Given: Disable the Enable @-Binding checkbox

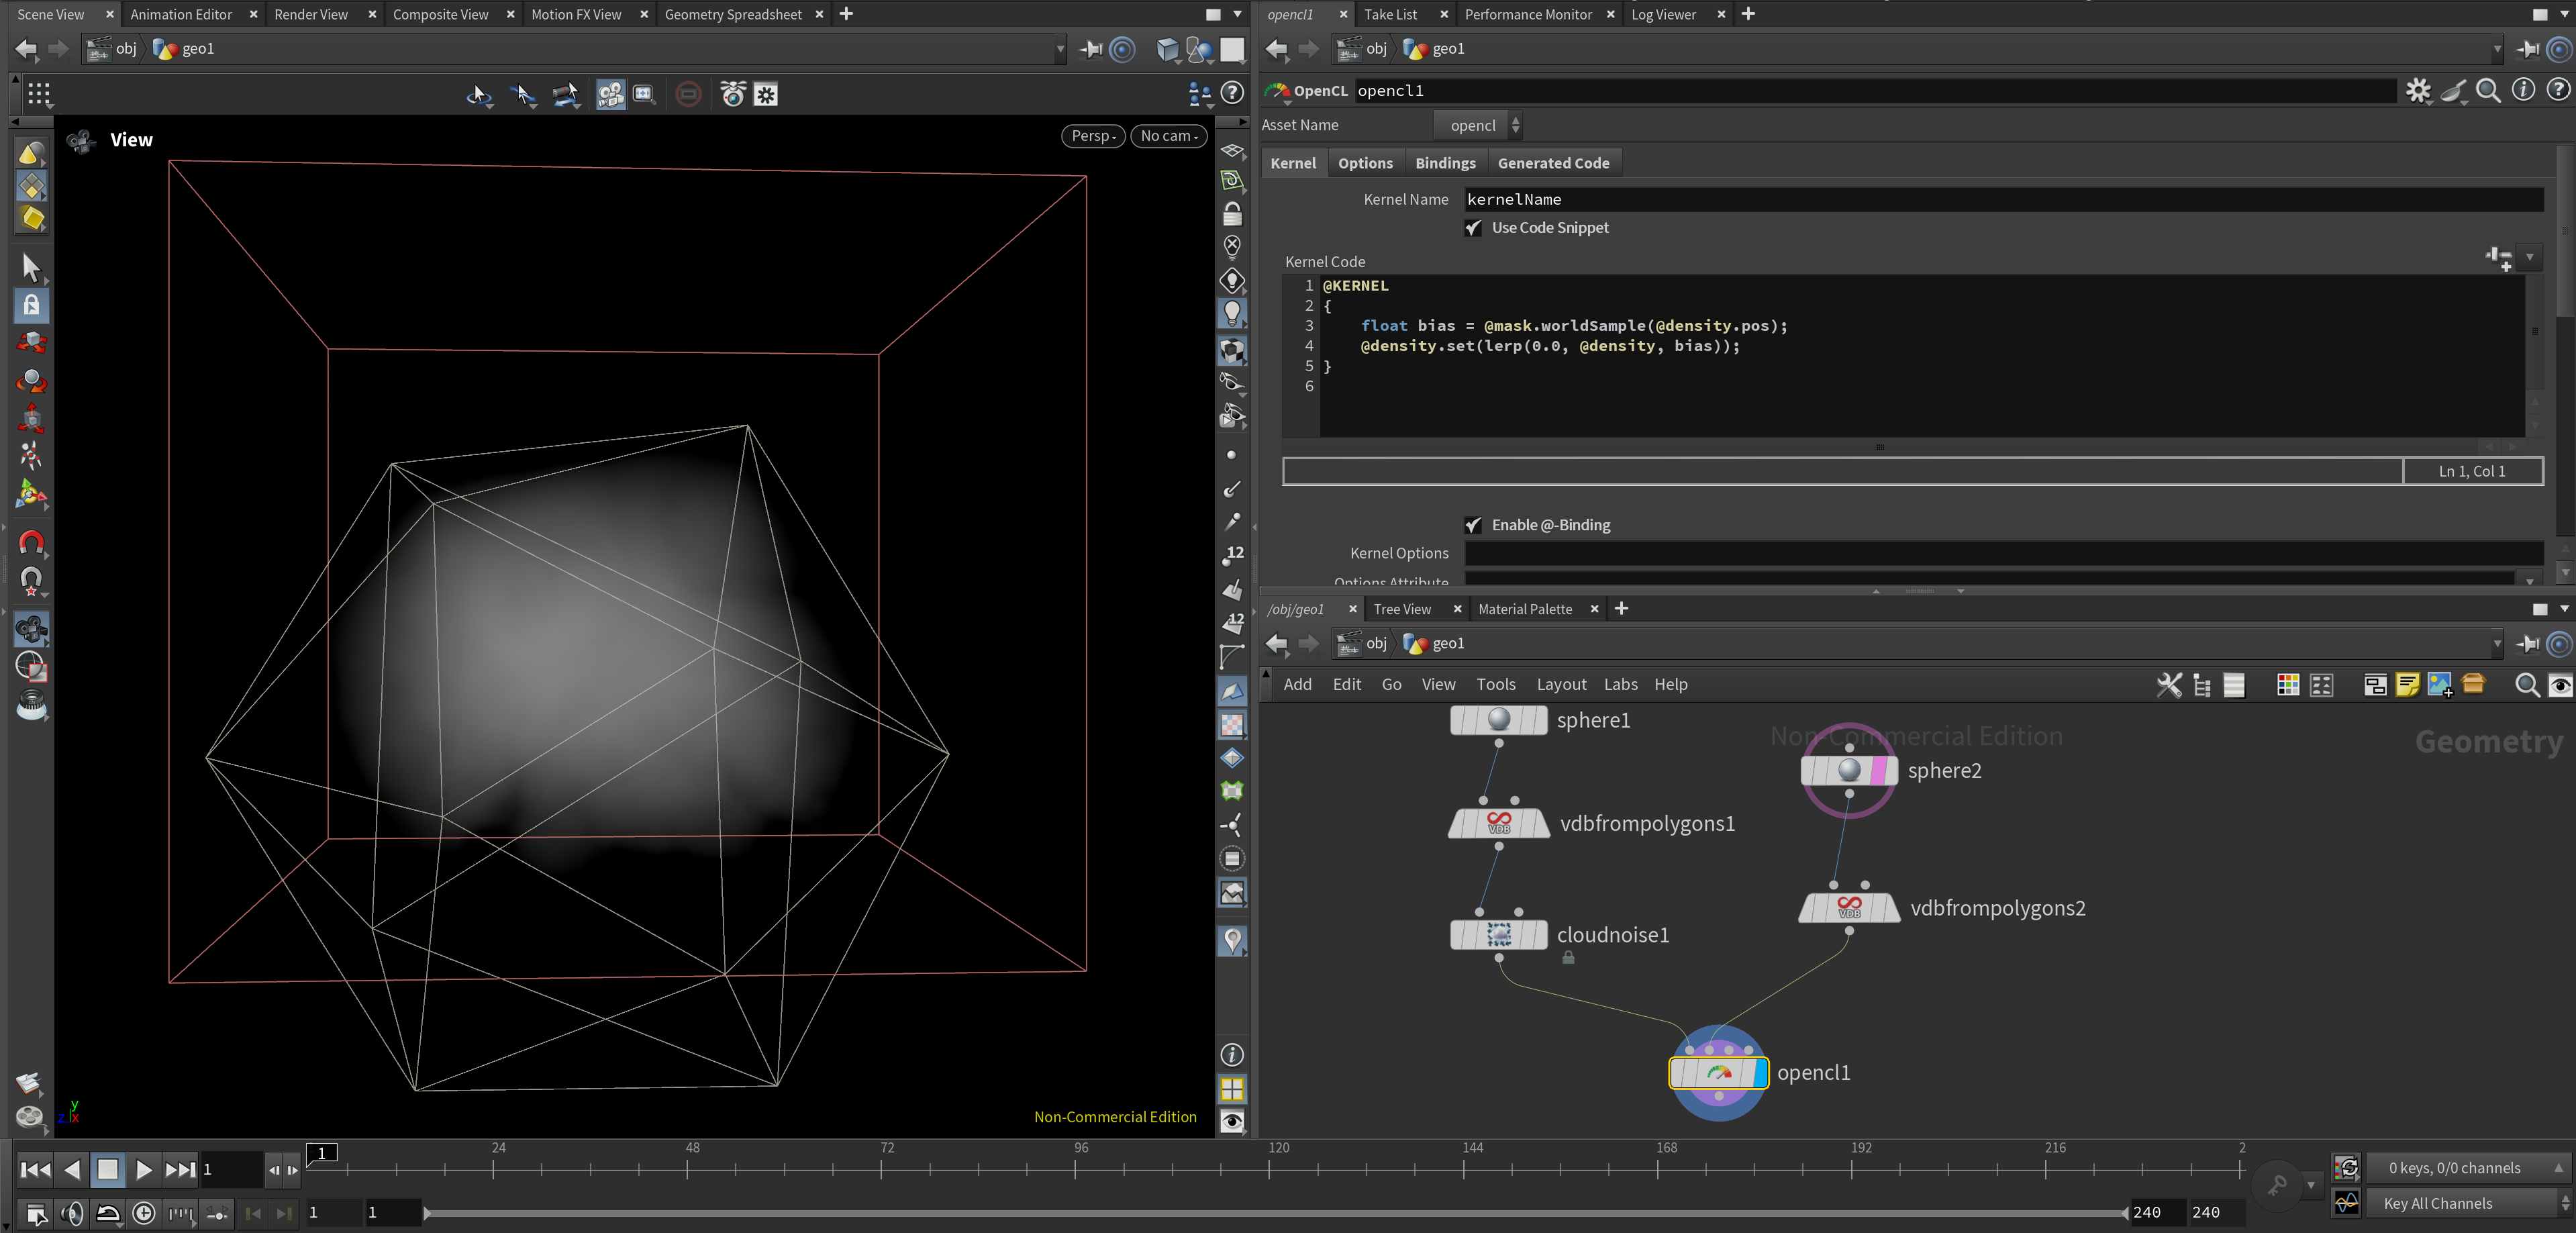Looking at the screenshot, I should coord(1473,525).
